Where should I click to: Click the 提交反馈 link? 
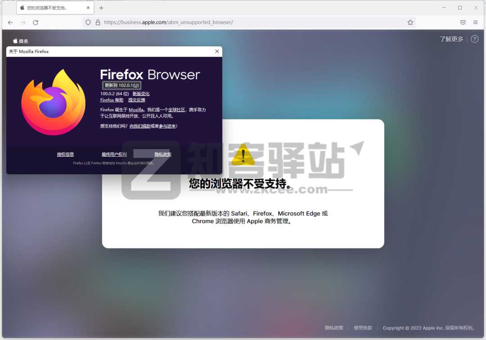(137, 100)
